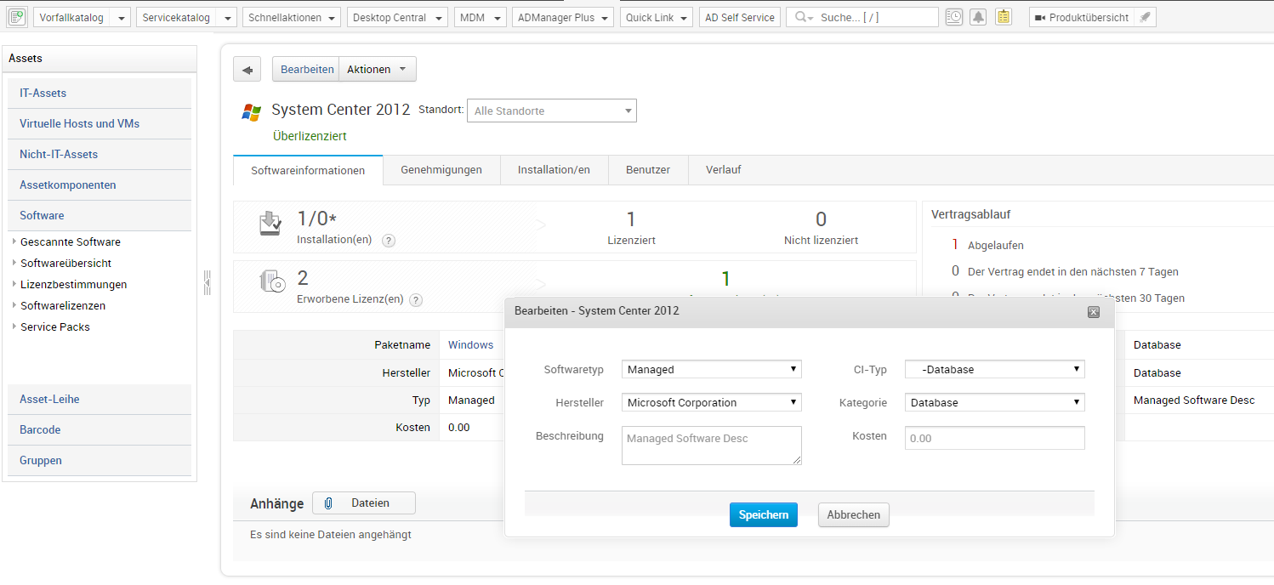
Task: Click the help icon beside Installation(en)
Action: click(x=389, y=241)
